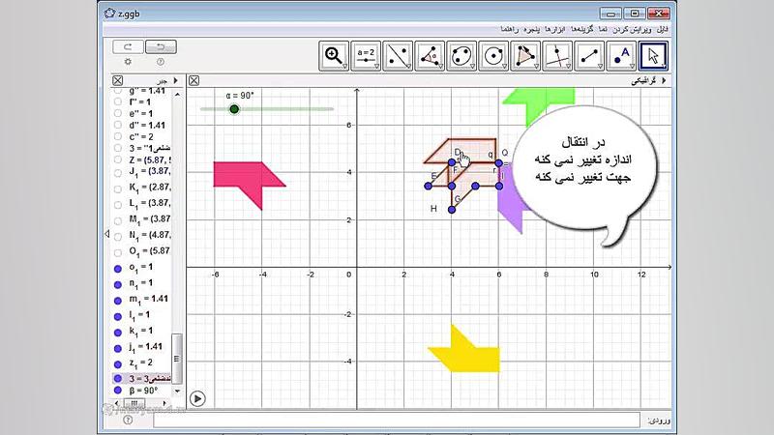Toggle visibility of d'' = 1.41

click(x=117, y=126)
